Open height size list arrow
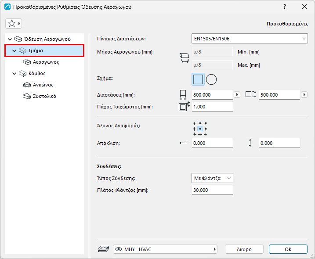This screenshot has width=315, height=259. (304, 94)
